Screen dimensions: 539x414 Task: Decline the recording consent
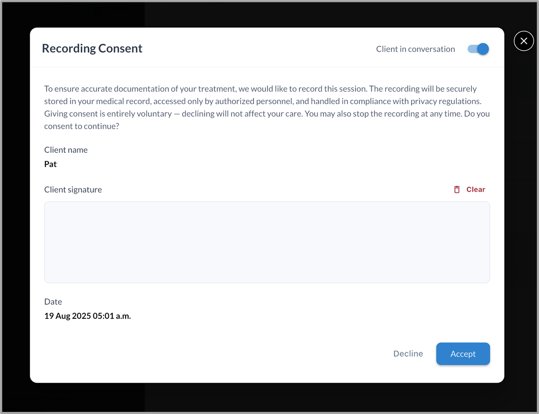point(408,354)
